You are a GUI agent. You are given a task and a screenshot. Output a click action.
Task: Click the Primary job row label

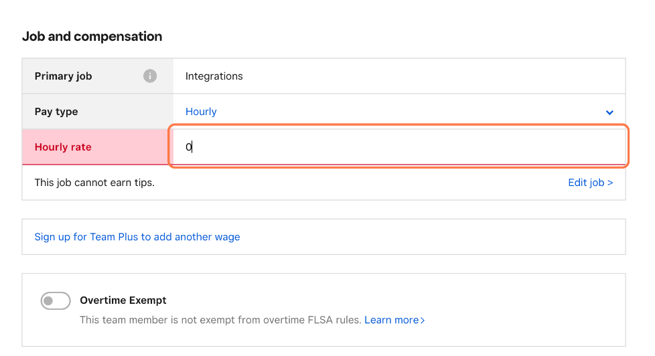(63, 76)
